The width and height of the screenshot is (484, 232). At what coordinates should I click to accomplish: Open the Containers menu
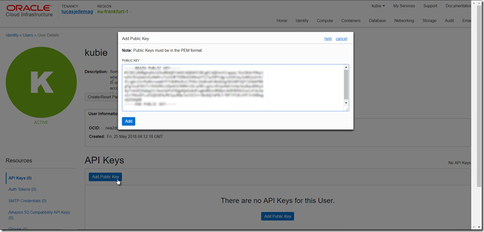coord(350,21)
